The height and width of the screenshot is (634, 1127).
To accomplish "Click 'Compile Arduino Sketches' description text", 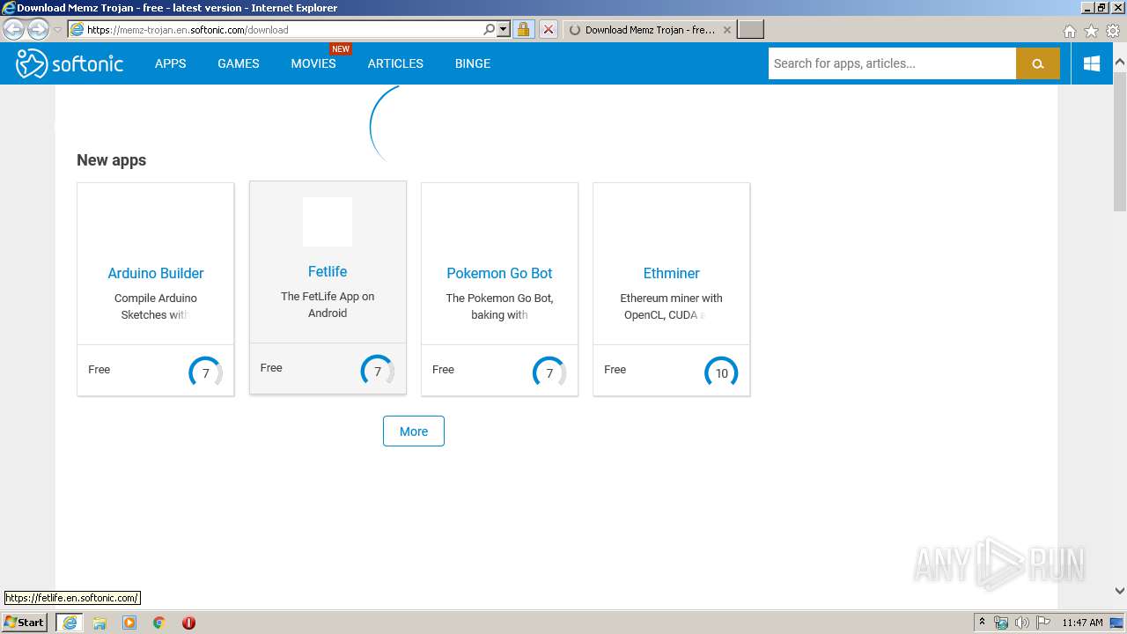I will 156,306.
